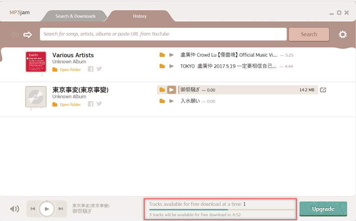Viewport: 356px width, 221px height.
Task: Maximize the MP3jam window
Action: tap(339, 13)
